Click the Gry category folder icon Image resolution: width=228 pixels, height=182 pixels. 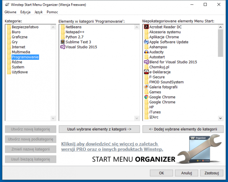click(9, 42)
